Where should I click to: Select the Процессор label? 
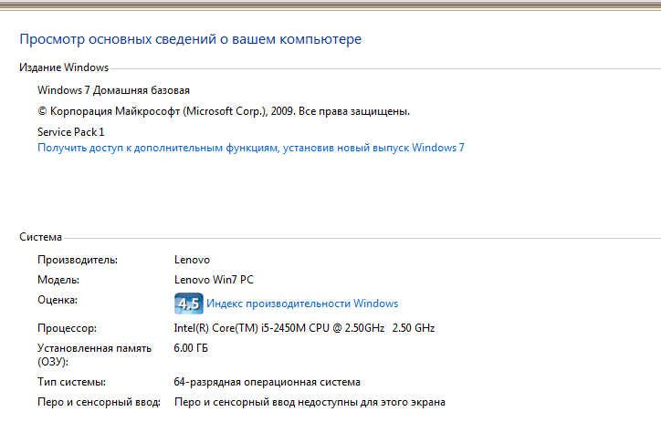(67, 328)
